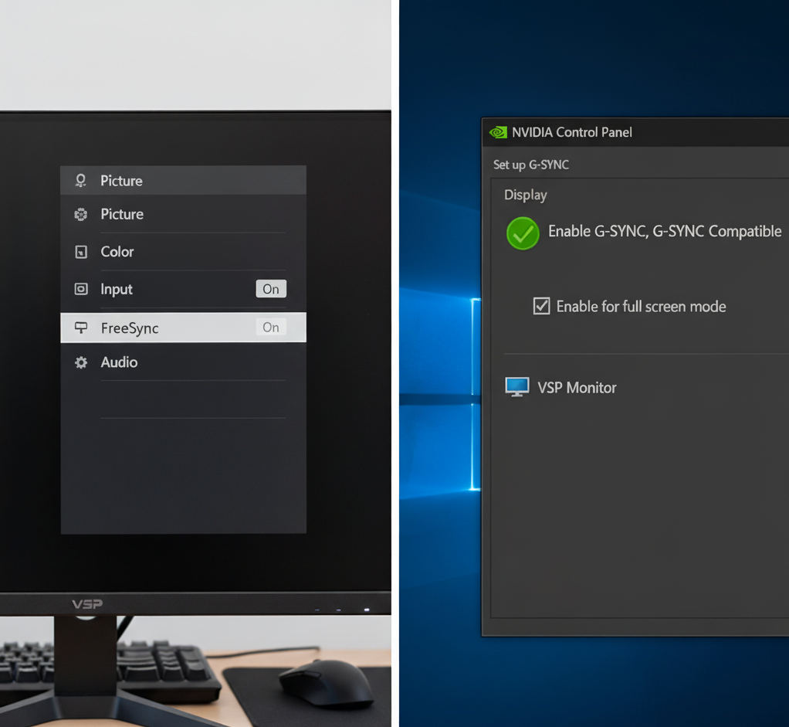Click the VSP Monitor label
Screen dimensions: 789x727
click(x=577, y=388)
